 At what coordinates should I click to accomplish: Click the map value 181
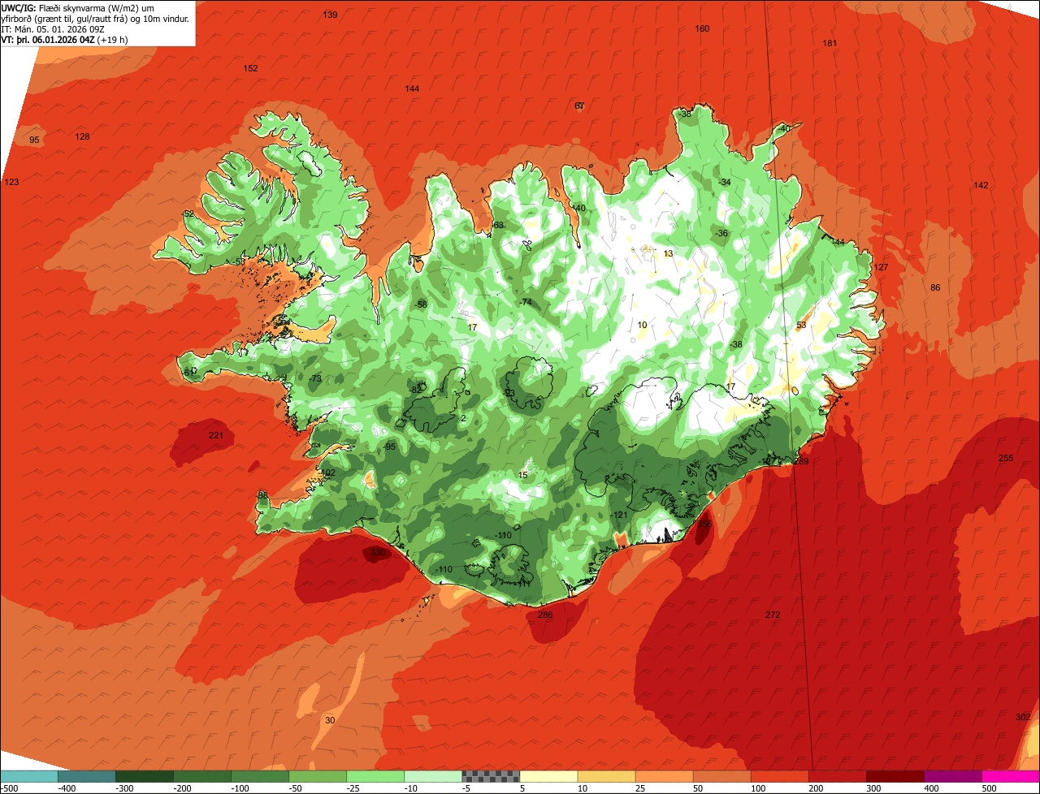(830, 43)
